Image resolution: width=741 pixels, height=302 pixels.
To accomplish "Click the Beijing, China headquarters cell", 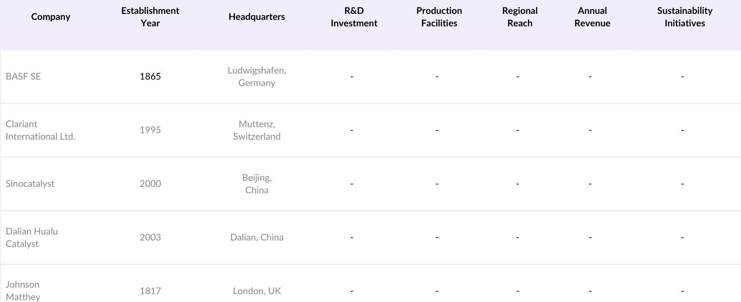I will [x=257, y=184].
